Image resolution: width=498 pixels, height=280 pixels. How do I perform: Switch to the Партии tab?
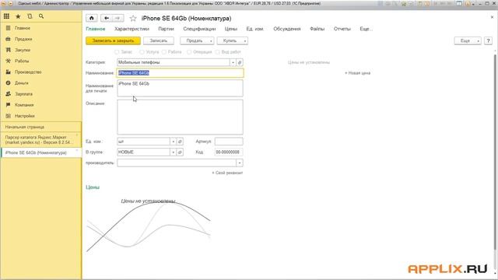[166, 29]
